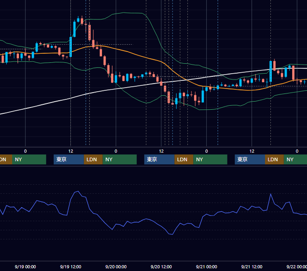Click the 東京 session block for 9/20
The width and height of the screenshot is (307, 271).
159,159
